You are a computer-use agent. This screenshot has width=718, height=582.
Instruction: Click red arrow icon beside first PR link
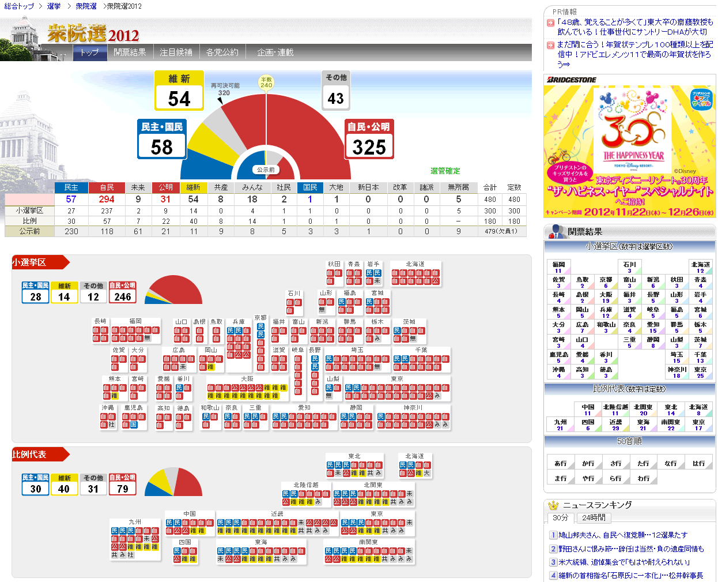click(x=550, y=23)
